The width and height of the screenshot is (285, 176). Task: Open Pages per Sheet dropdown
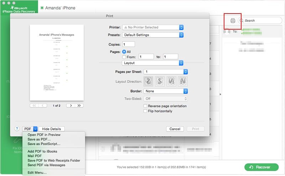coord(166,72)
